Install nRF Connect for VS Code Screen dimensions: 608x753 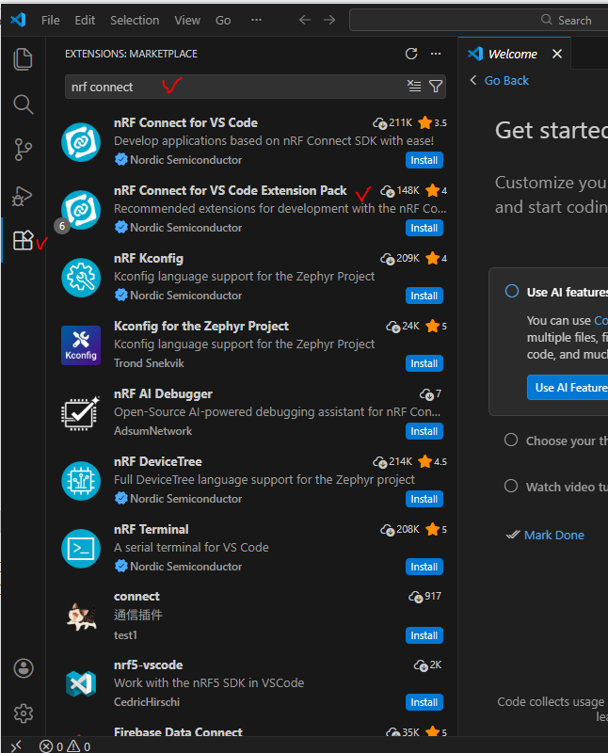pyautogui.click(x=424, y=160)
